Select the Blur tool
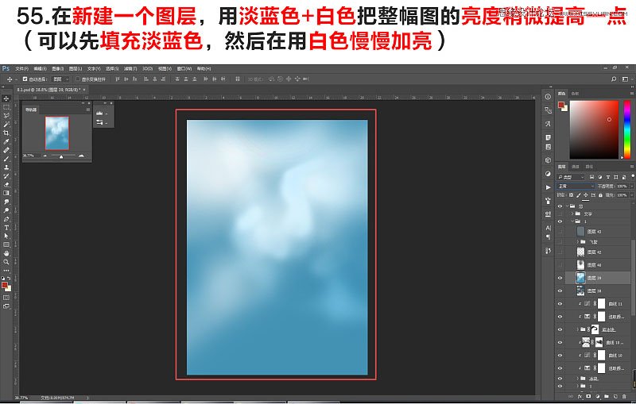This screenshot has height=404, width=636. point(6,202)
